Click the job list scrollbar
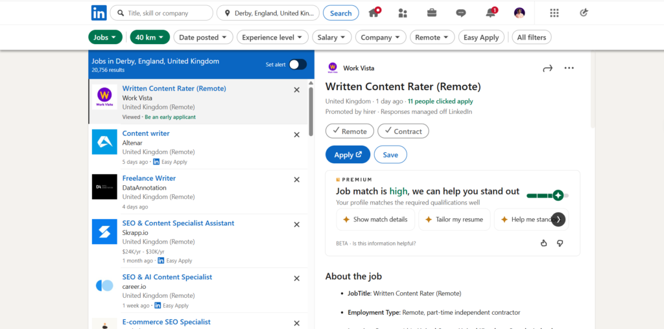Viewport: 664px width, 329px height. (x=311, y=112)
